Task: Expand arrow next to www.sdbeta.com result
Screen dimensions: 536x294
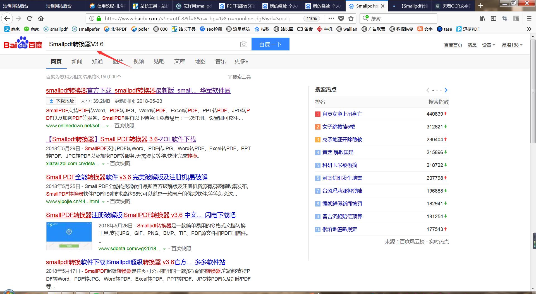Action: coord(164,249)
